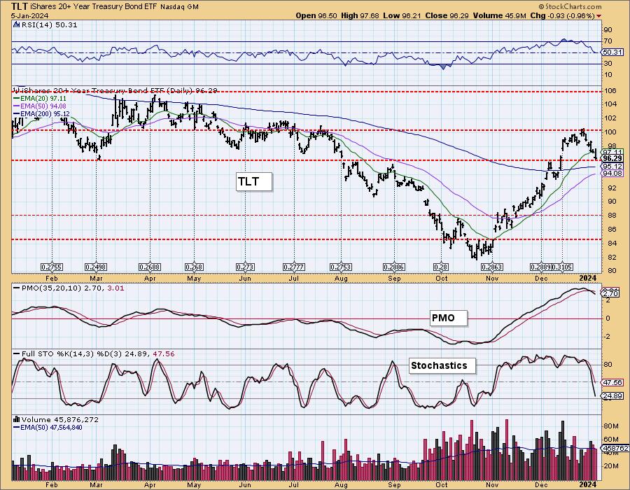Click the Low 96.21 value
This screenshot has height=490, width=630.
pyautogui.click(x=402, y=15)
